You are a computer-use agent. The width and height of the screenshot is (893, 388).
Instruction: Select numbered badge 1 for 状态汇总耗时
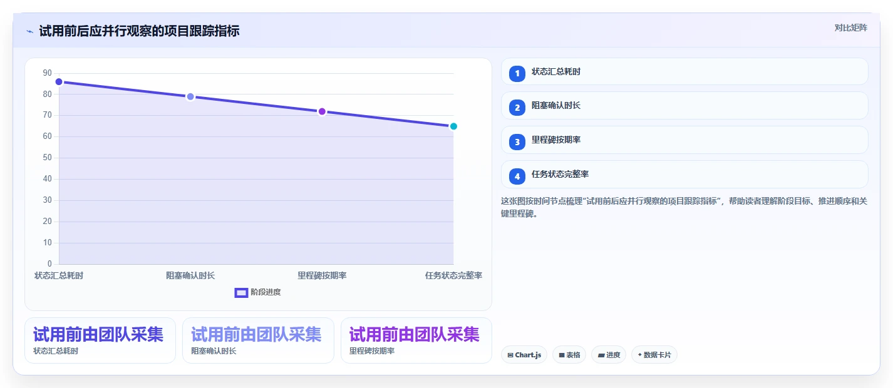(x=517, y=74)
